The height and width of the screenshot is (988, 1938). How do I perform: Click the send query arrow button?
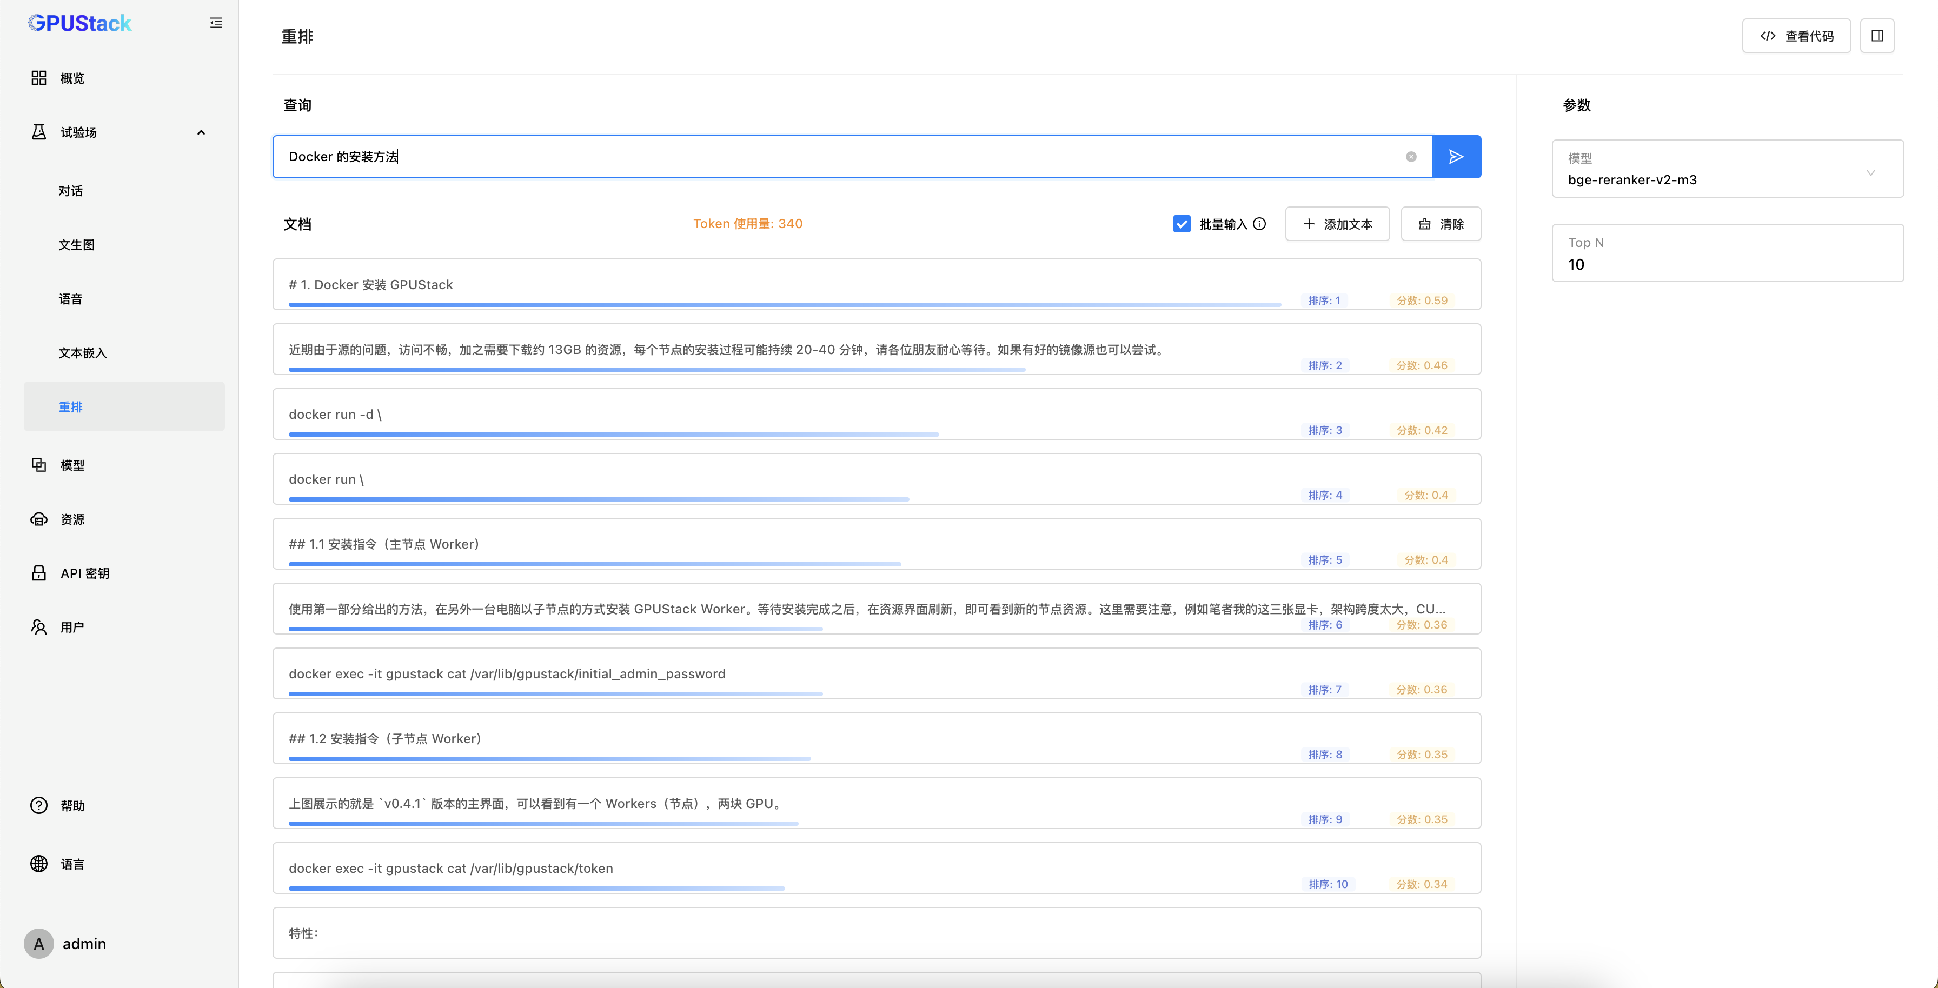click(1456, 156)
